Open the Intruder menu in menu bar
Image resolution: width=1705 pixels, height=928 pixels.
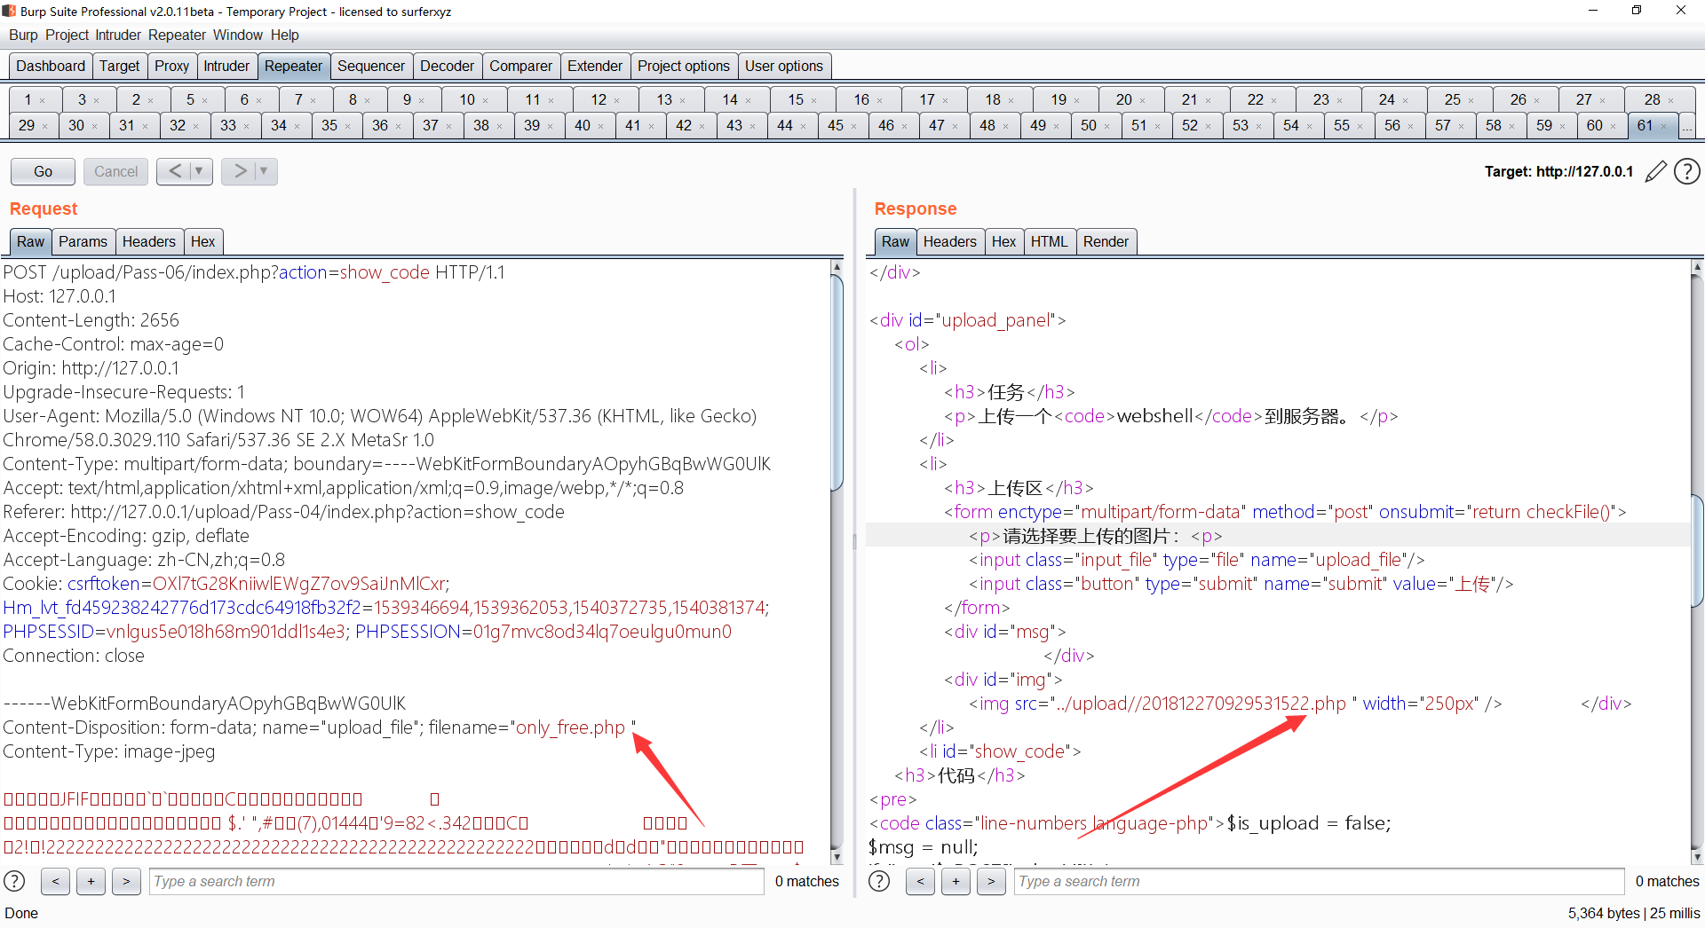coord(118,35)
